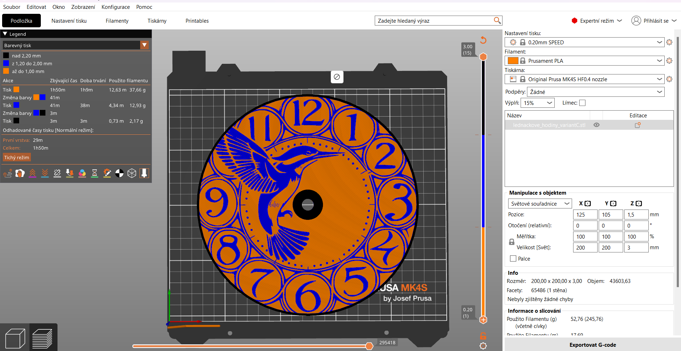Toggle tool marker nozzle icon
The width and height of the screenshot is (681, 351).
tap(144, 173)
